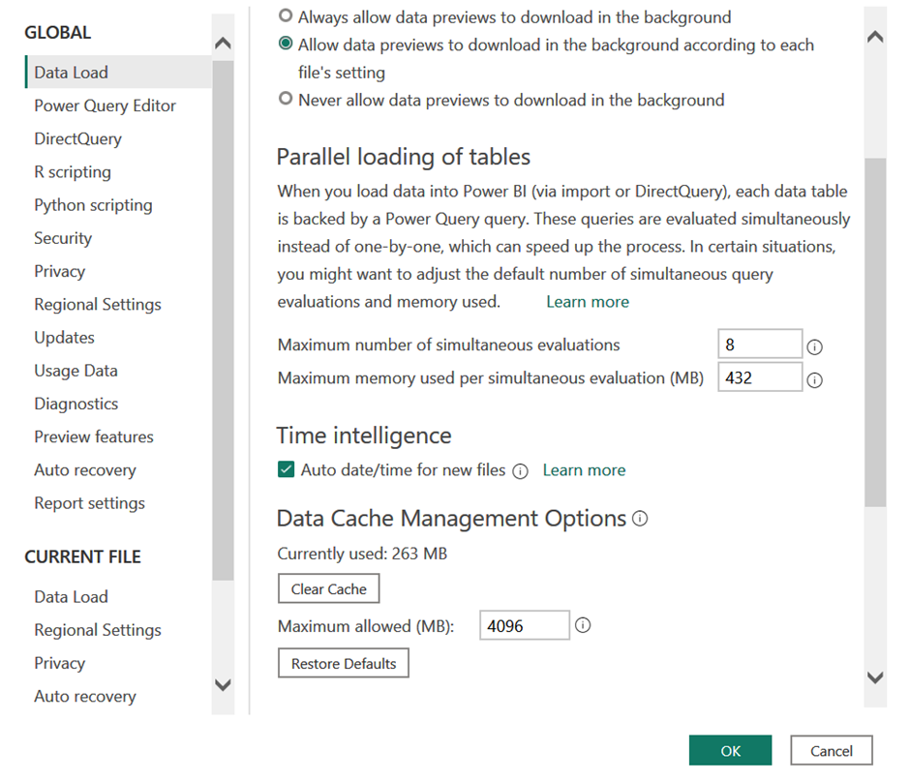
Task: Open R scripting options
Action: click(73, 171)
